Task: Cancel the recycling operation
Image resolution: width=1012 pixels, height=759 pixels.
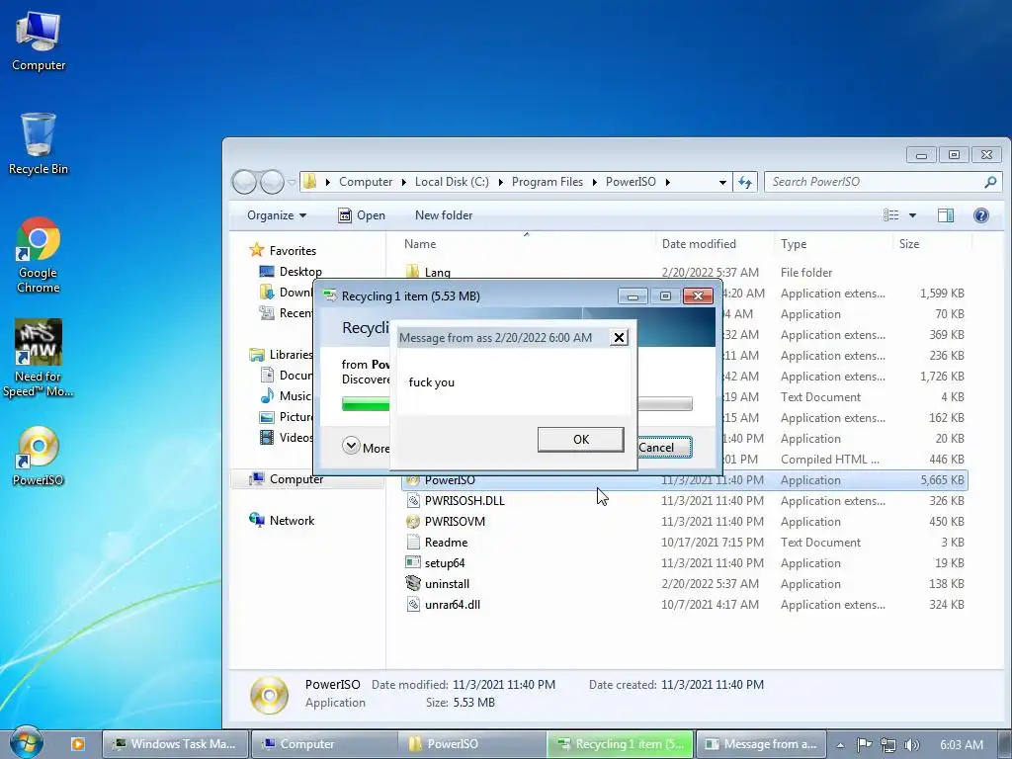Action: [x=664, y=448]
